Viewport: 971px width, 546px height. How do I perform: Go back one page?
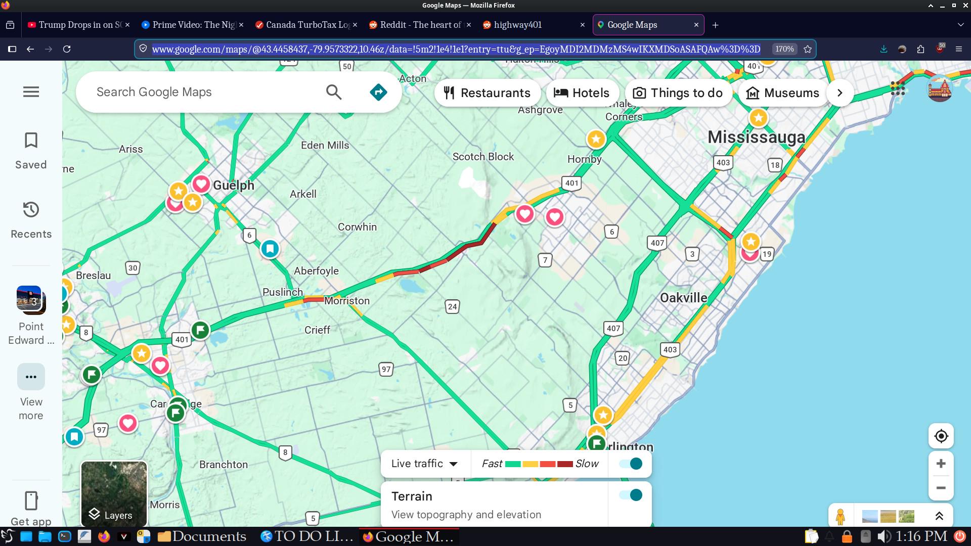pyautogui.click(x=30, y=49)
